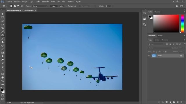186x104 pixels.
Task: Select the Lasso tool
Action: click(x=3, y=21)
